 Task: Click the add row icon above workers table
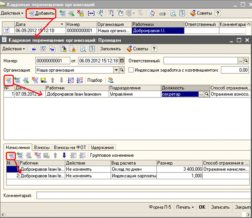click(8, 80)
